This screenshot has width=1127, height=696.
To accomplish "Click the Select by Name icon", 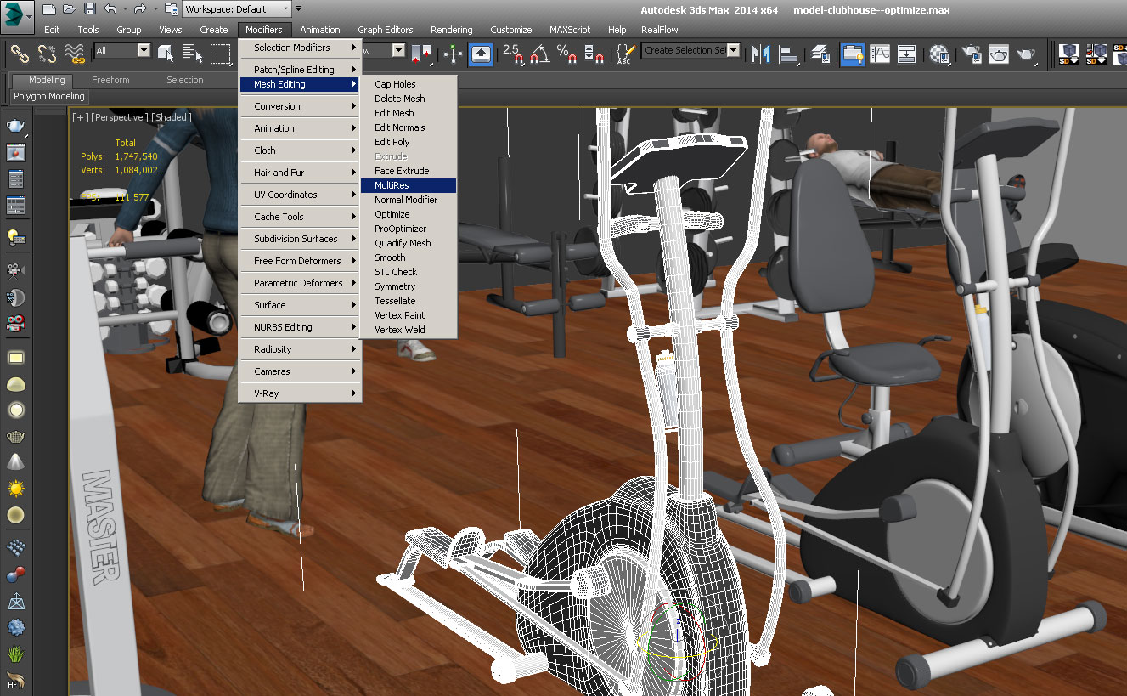I will tap(193, 53).
